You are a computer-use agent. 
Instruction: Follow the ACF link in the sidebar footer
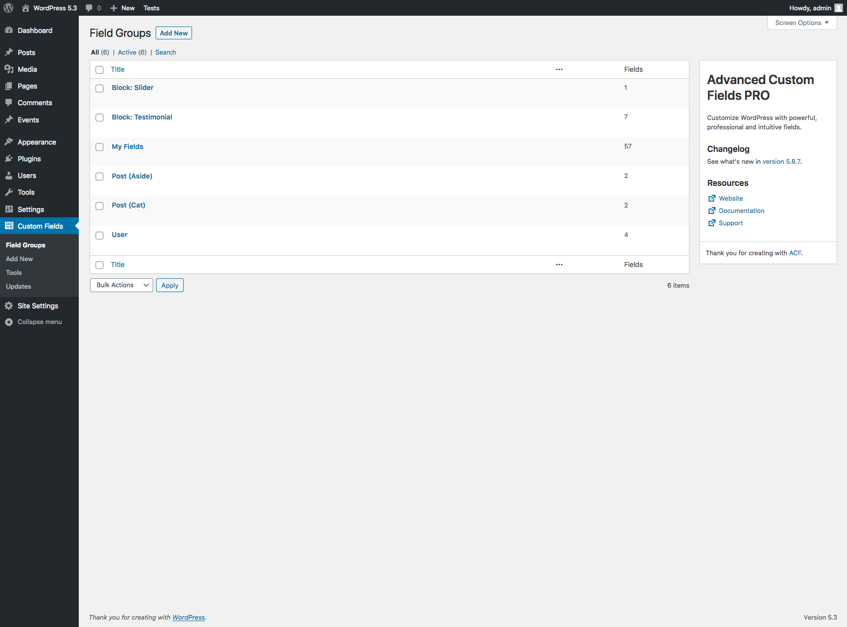[x=795, y=253]
